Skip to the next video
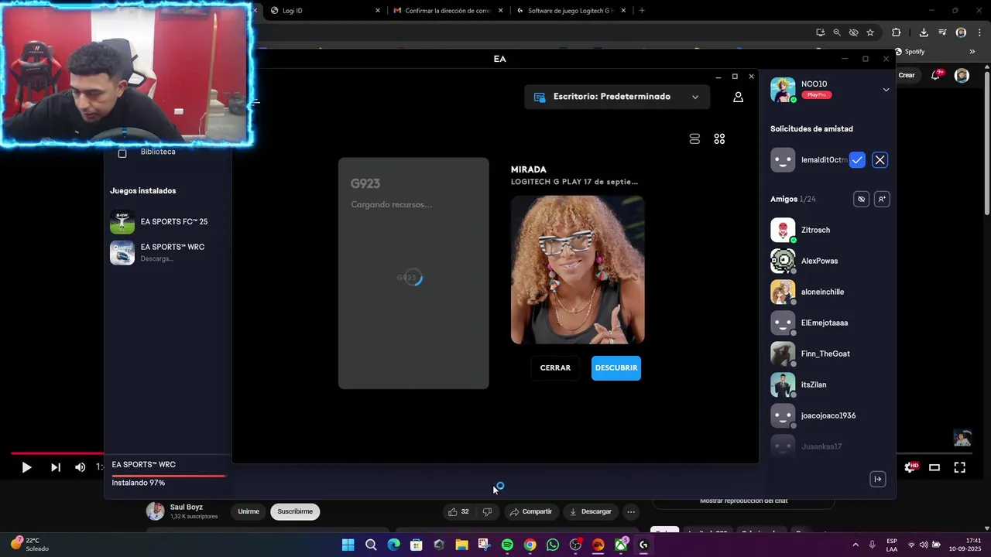 [x=55, y=467]
